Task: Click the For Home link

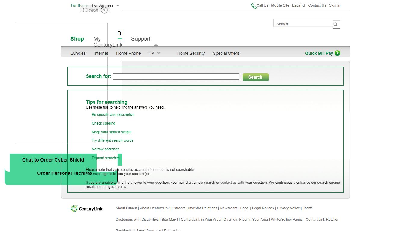Action: tap(79, 5)
